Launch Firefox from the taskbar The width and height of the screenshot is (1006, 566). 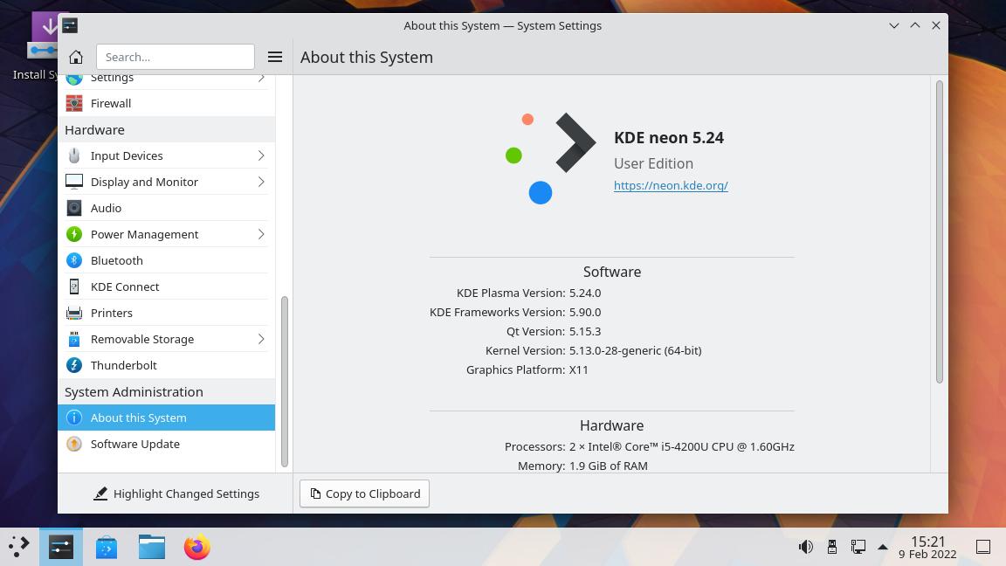tap(197, 547)
